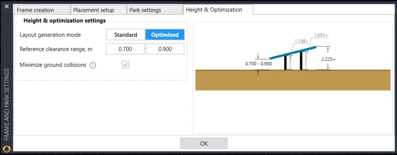This screenshot has width=397, height=155.
Task: Click the 0.700 - 0.900 clearance label in diagram
Action: 258,64
